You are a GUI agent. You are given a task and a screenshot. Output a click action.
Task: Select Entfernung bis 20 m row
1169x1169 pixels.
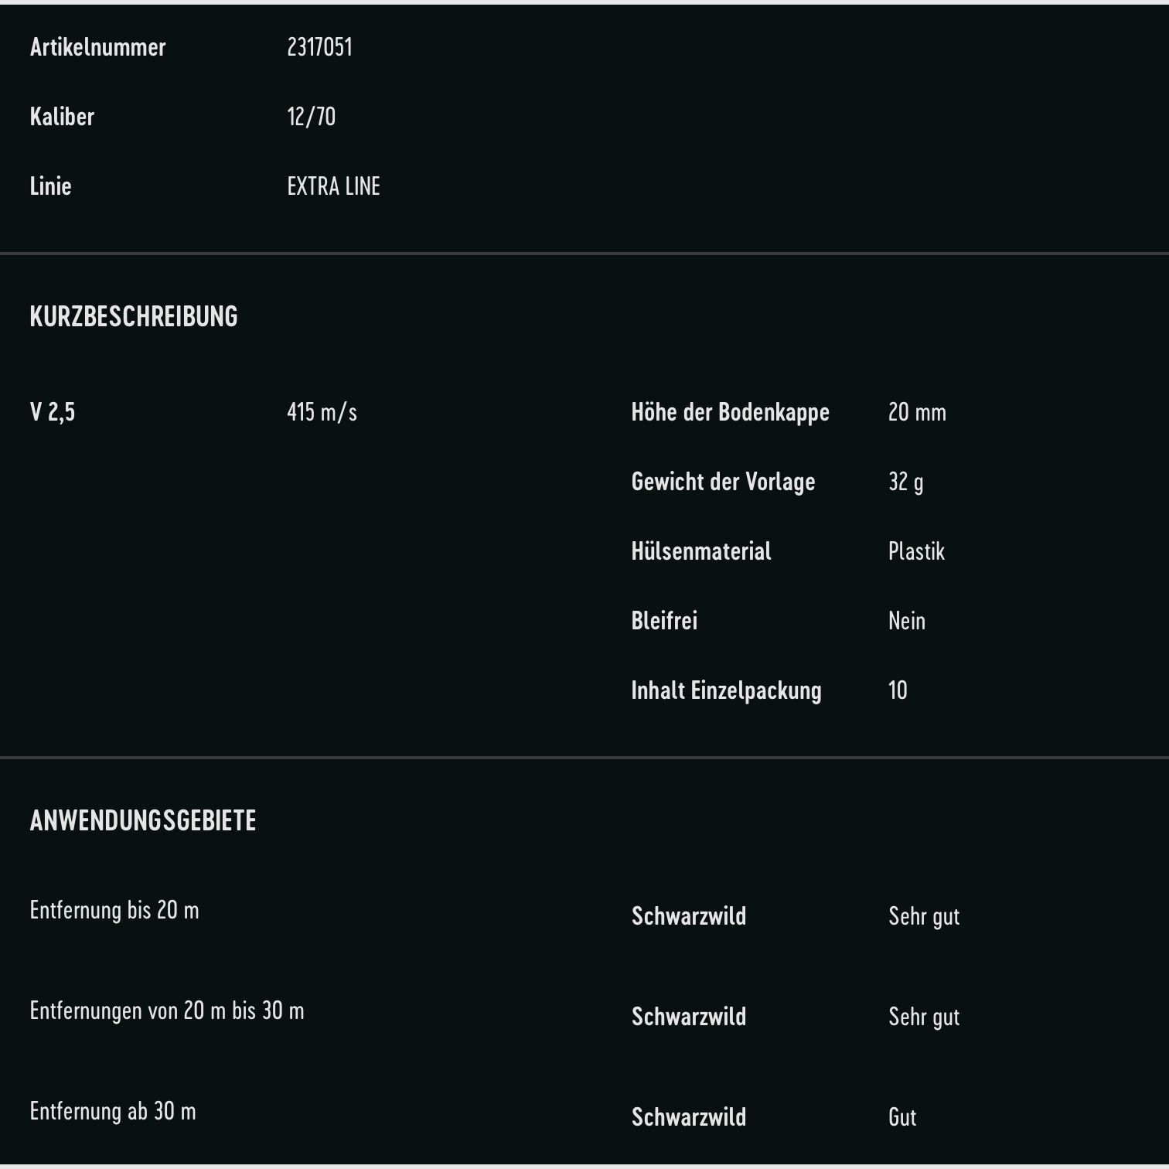(x=114, y=911)
